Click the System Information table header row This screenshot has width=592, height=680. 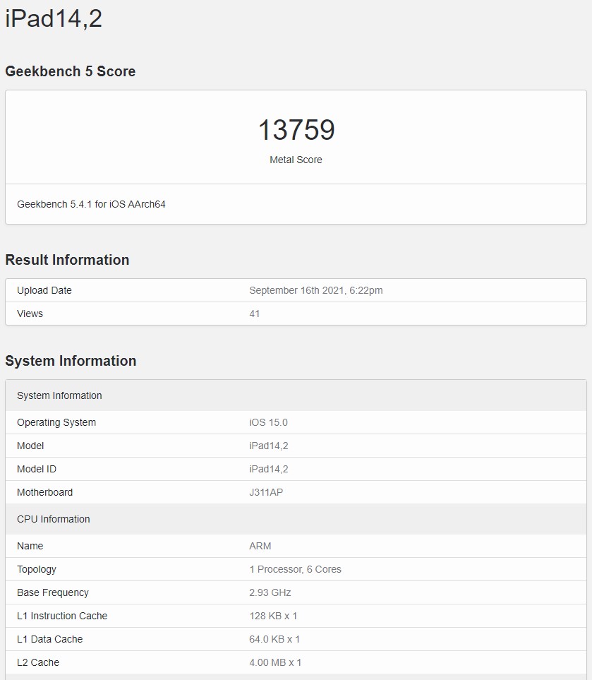tap(296, 395)
